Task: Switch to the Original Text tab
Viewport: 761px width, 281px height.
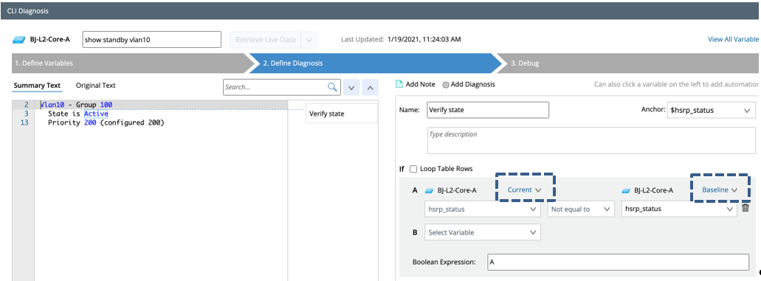Action: (x=96, y=86)
